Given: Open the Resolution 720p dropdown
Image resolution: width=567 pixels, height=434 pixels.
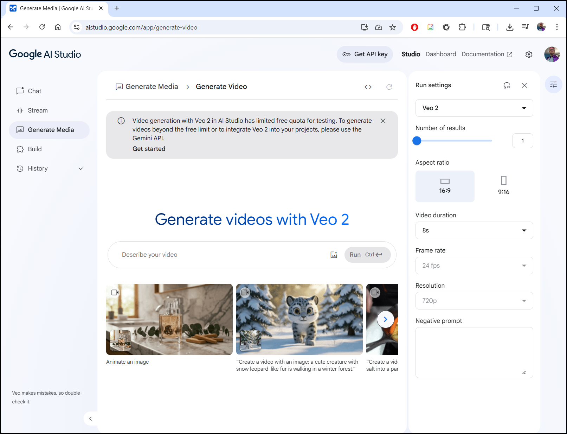Looking at the screenshot, I should pos(474,301).
